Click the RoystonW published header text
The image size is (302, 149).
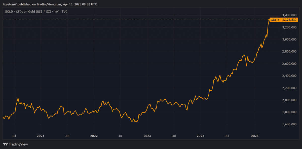(x=50, y=4)
